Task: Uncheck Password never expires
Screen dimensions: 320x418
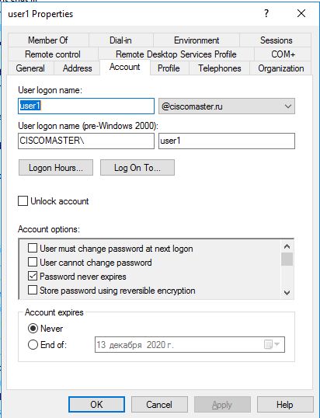Action: [33, 276]
